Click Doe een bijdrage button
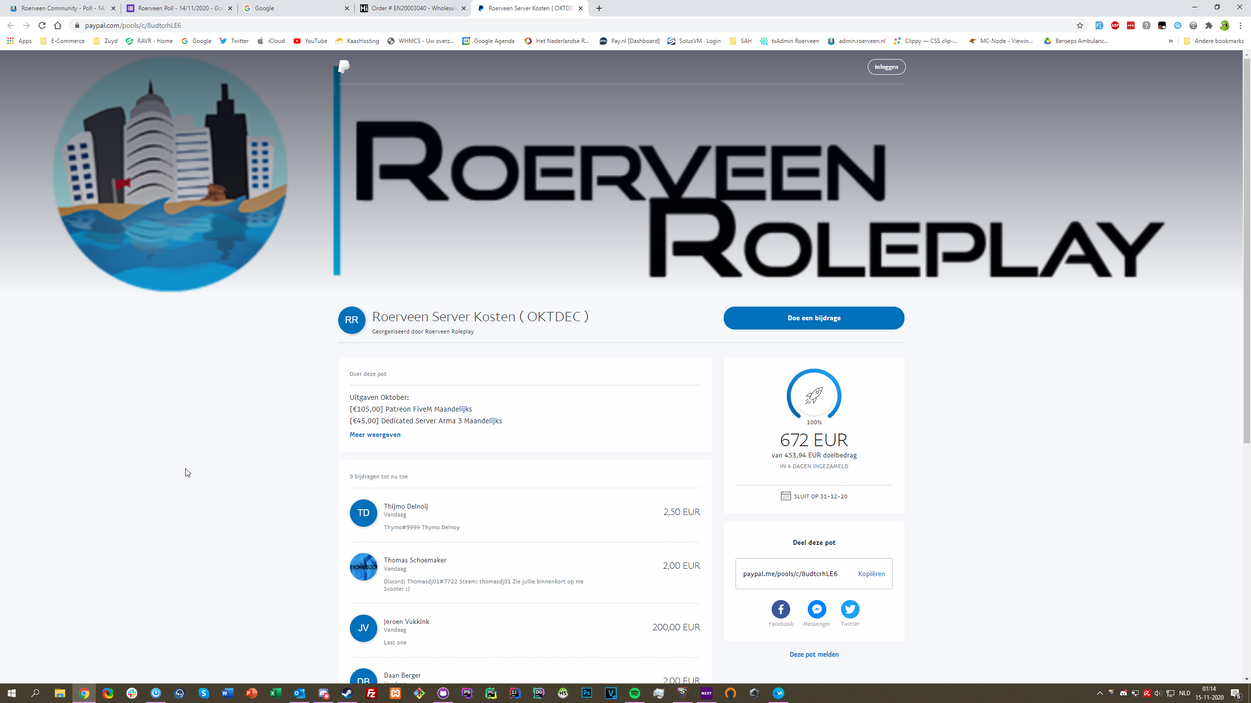 coord(814,318)
